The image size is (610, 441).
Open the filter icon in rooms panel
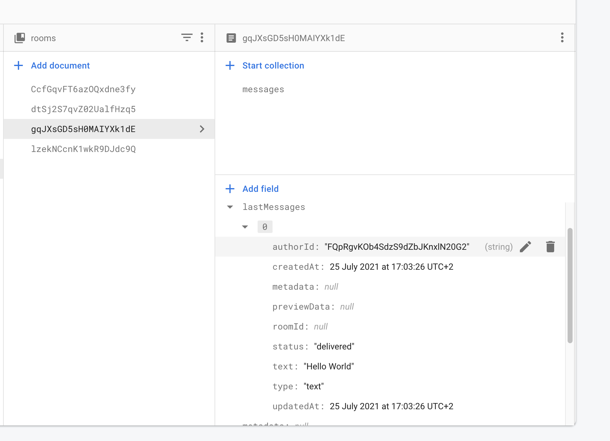point(186,37)
